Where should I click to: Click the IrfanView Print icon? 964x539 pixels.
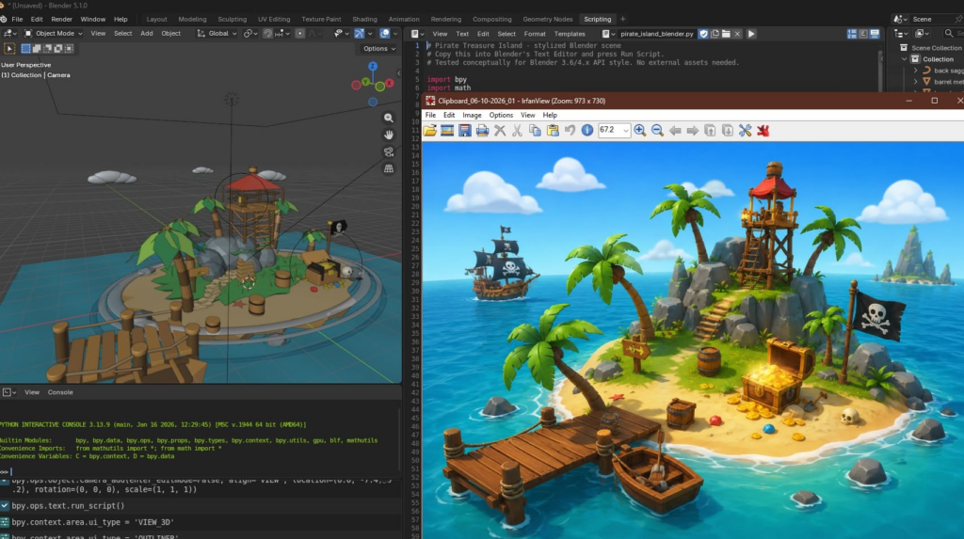[482, 131]
